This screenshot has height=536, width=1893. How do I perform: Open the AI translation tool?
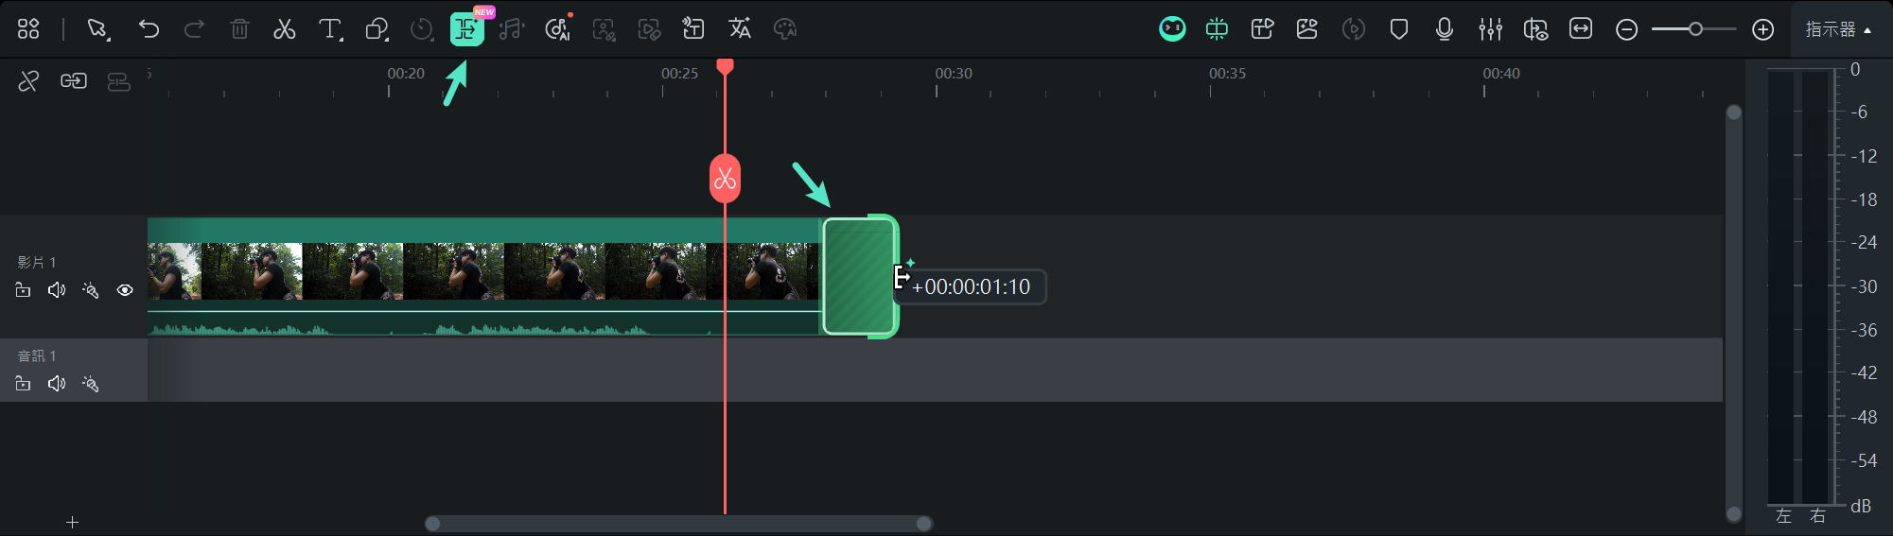[740, 29]
